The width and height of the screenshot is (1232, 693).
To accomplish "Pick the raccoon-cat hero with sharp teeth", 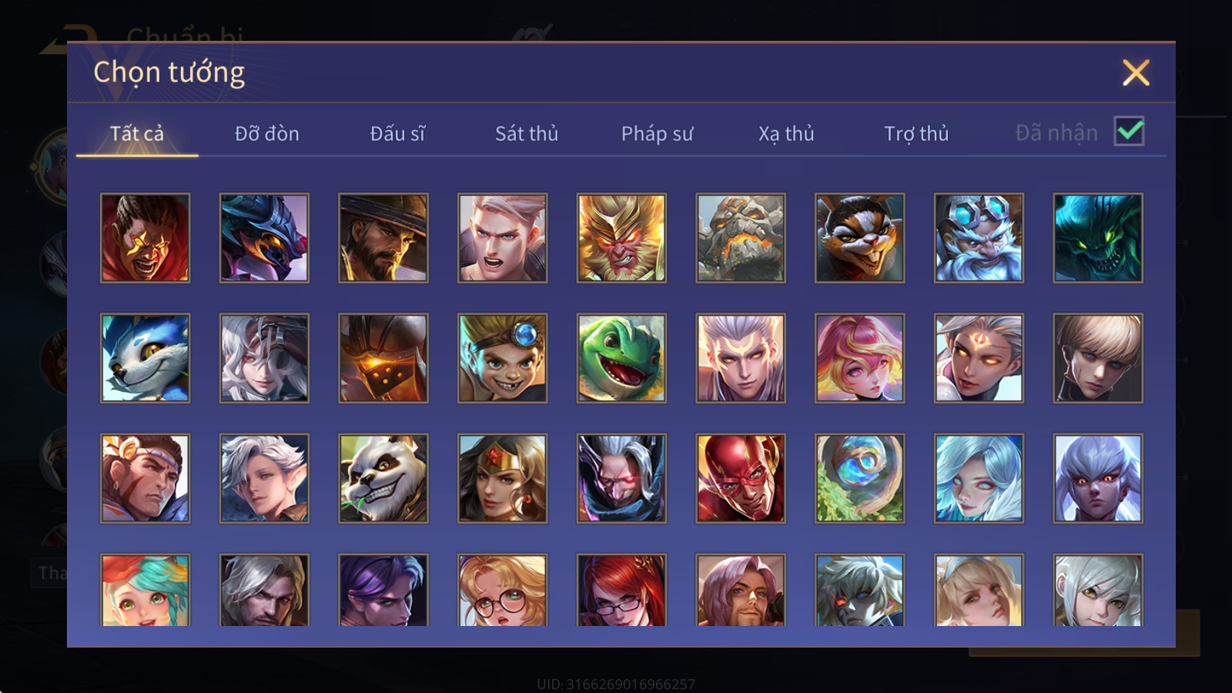I will pos(860,238).
